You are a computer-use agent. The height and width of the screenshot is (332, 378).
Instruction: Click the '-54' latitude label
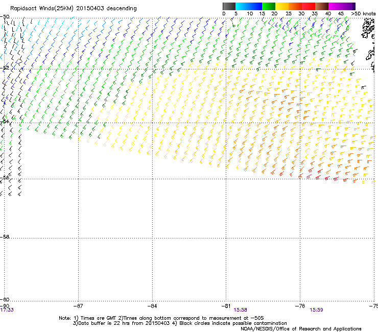5,121
